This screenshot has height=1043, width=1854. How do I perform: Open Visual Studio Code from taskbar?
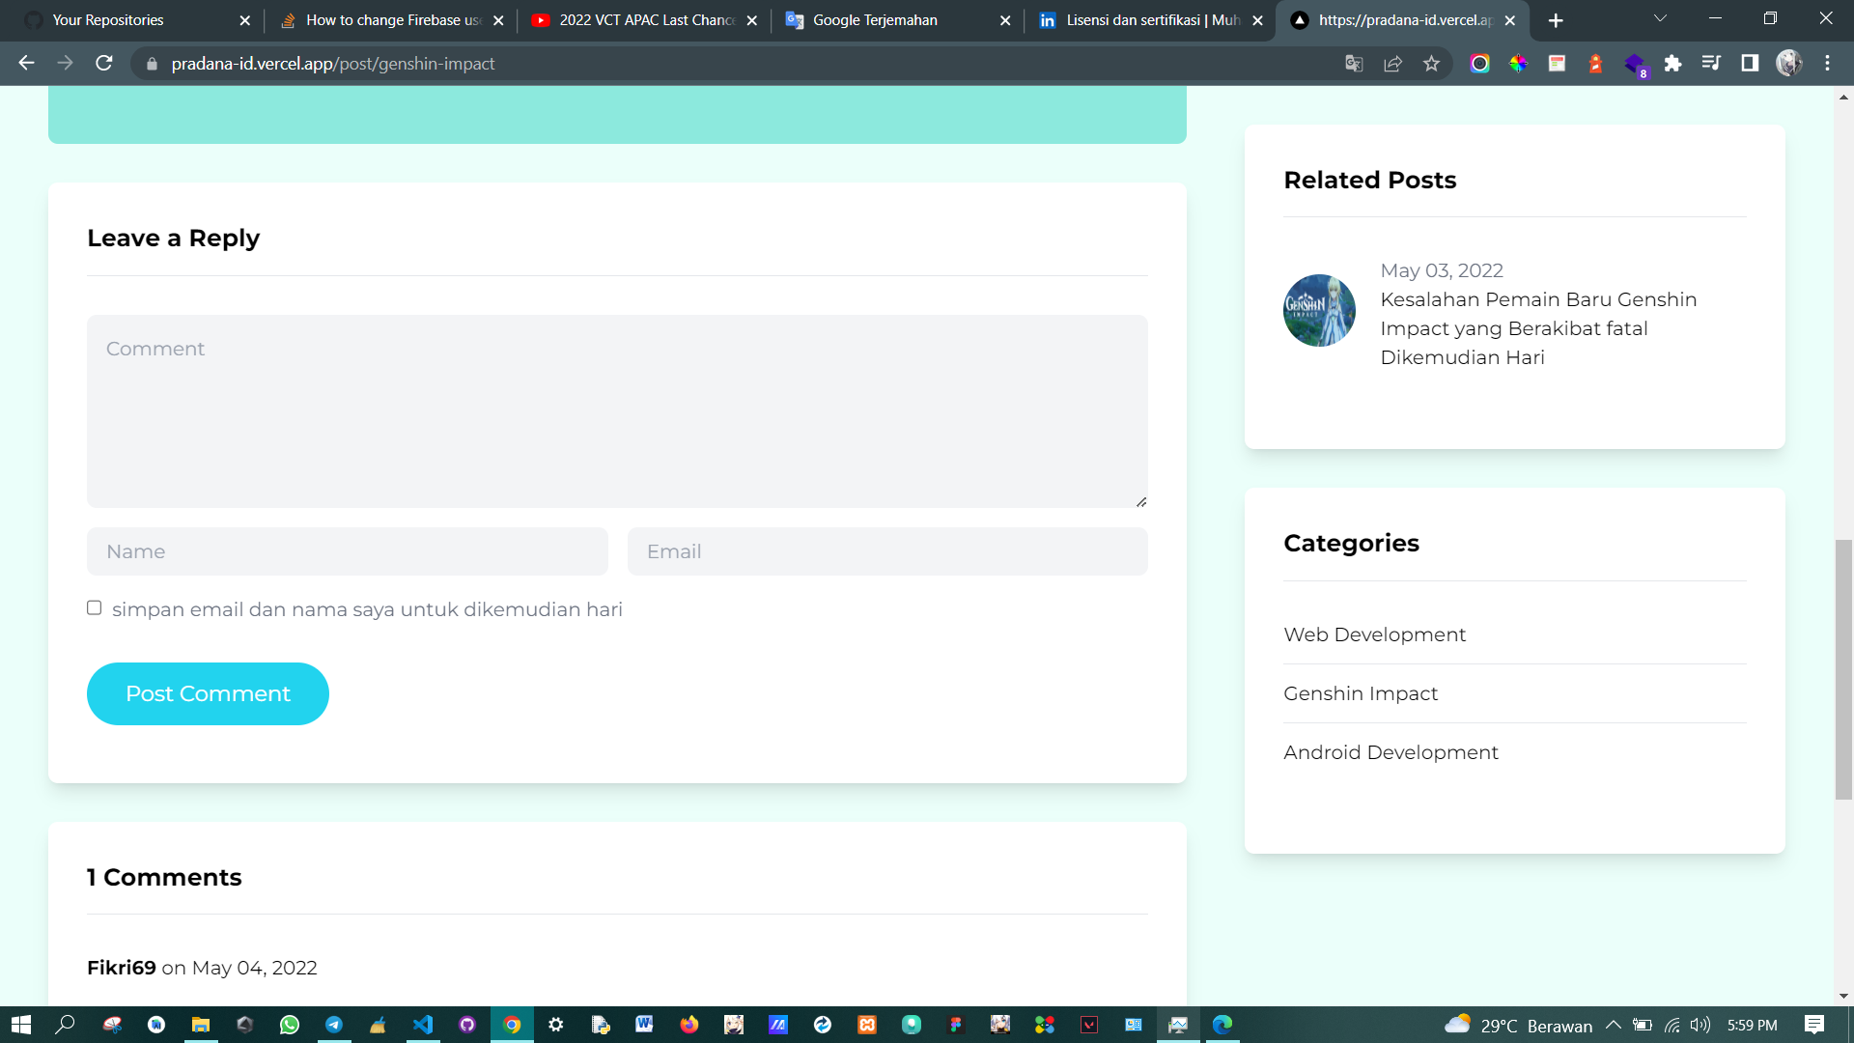(x=423, y=1025)
